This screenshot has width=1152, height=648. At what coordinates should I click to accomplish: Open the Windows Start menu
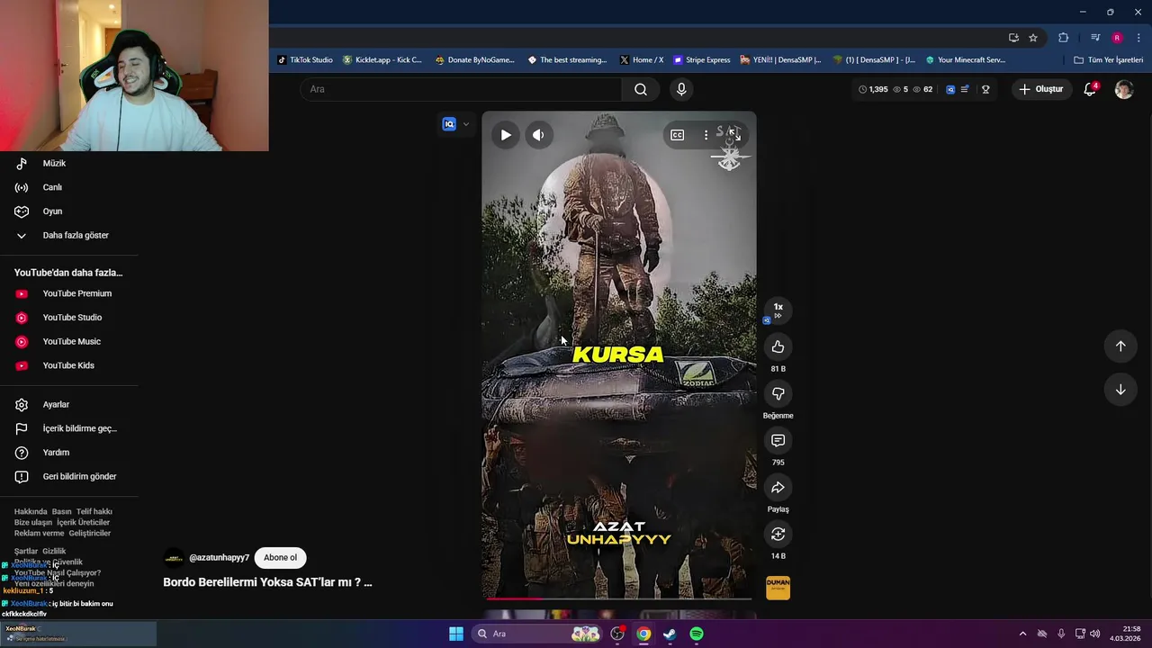click(456, 634)
